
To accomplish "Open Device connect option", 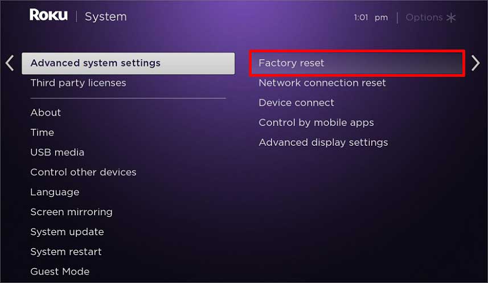I will [296, 103].
